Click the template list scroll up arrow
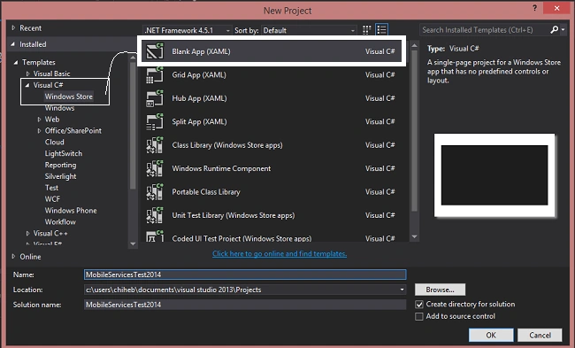Image resolution: width=575 pixels, height=348 pixels. pos(414,45)
